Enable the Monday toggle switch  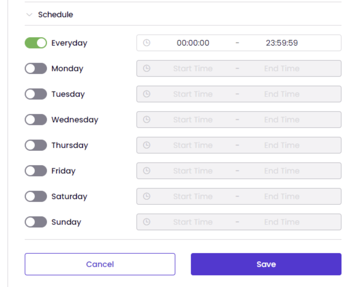tap(36, 68)
